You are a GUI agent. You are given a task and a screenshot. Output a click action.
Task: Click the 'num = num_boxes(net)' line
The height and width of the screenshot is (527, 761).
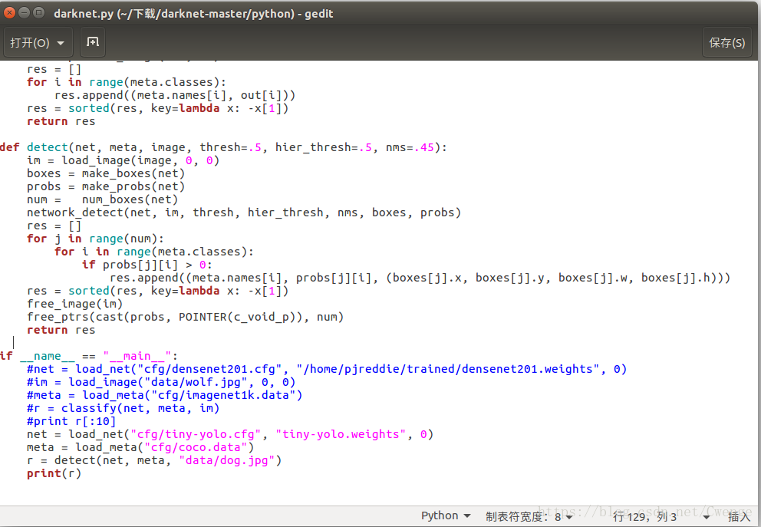(102, 200)
